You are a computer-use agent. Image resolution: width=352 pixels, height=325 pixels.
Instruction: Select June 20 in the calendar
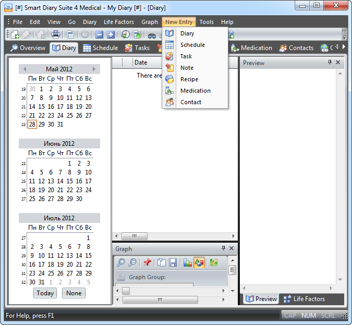pyautogui.click(x=51, y=190)
